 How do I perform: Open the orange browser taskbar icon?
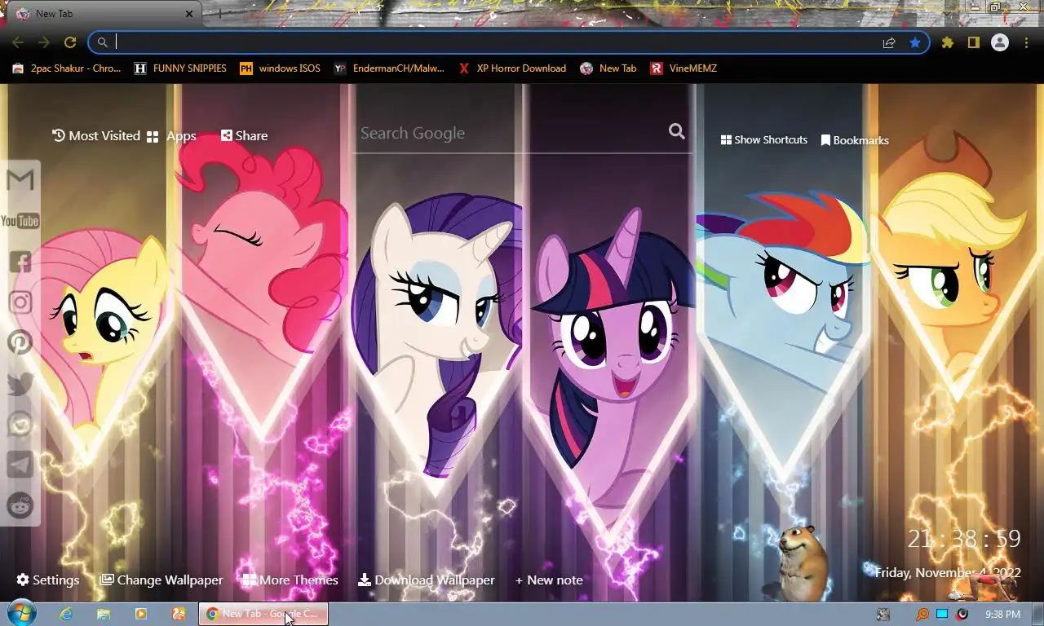pos(179,614)
